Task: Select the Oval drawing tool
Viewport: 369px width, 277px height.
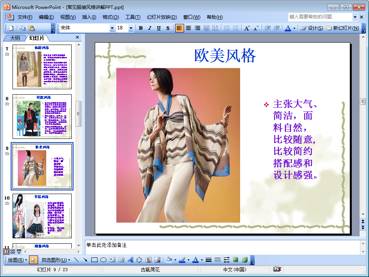Action: point(103,260)
